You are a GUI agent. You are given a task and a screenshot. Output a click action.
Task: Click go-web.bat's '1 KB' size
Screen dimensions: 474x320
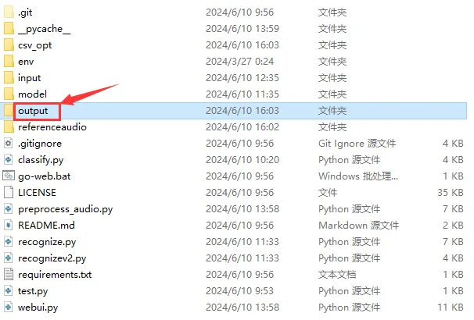pos(453,176)
